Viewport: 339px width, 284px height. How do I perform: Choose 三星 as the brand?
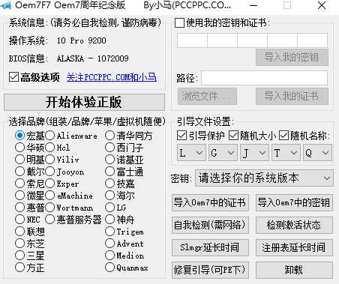(x=19, y=256)
